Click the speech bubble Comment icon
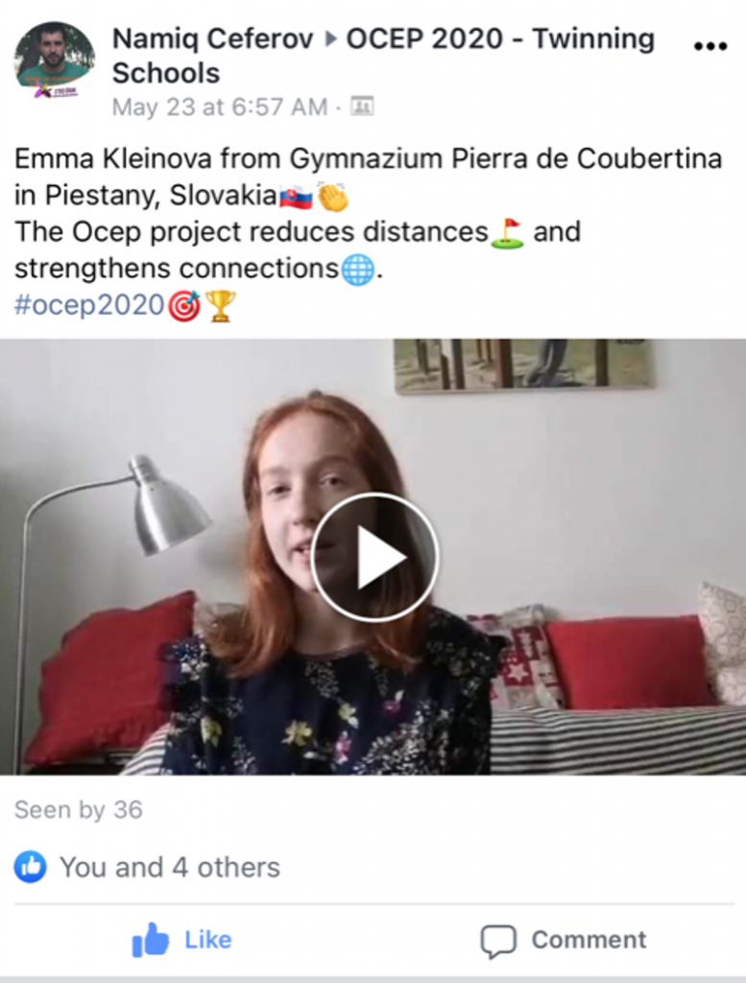This screenshot has width=746, height=983. [498, 941]
